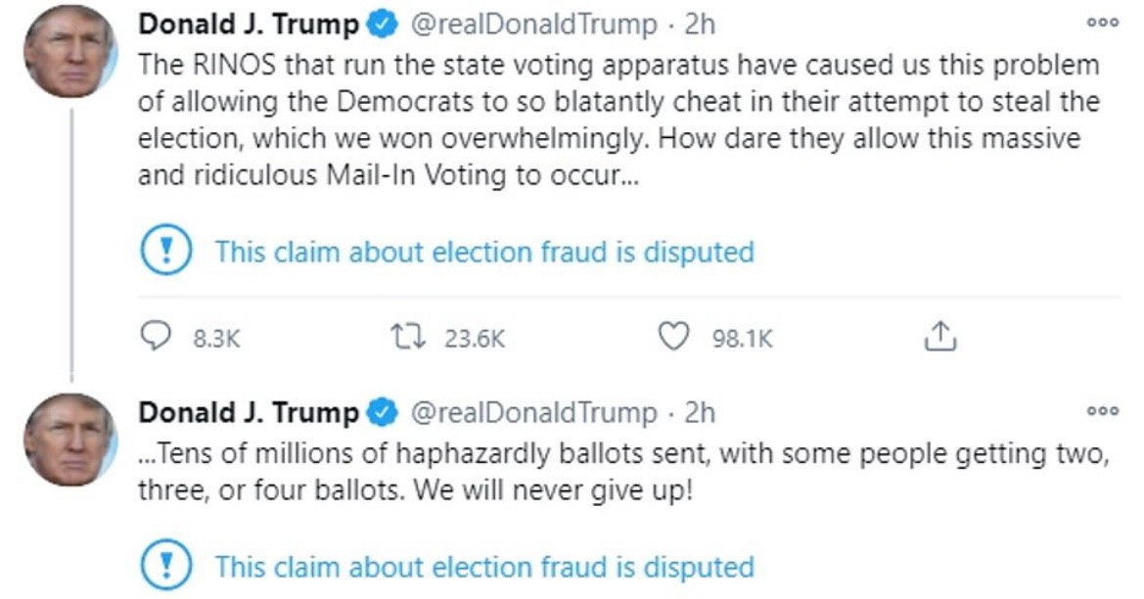Click the Donald J. Trump name on second tweet
Screen dimensions: 1144x599
pyautogui.click(x=249, y=413)
